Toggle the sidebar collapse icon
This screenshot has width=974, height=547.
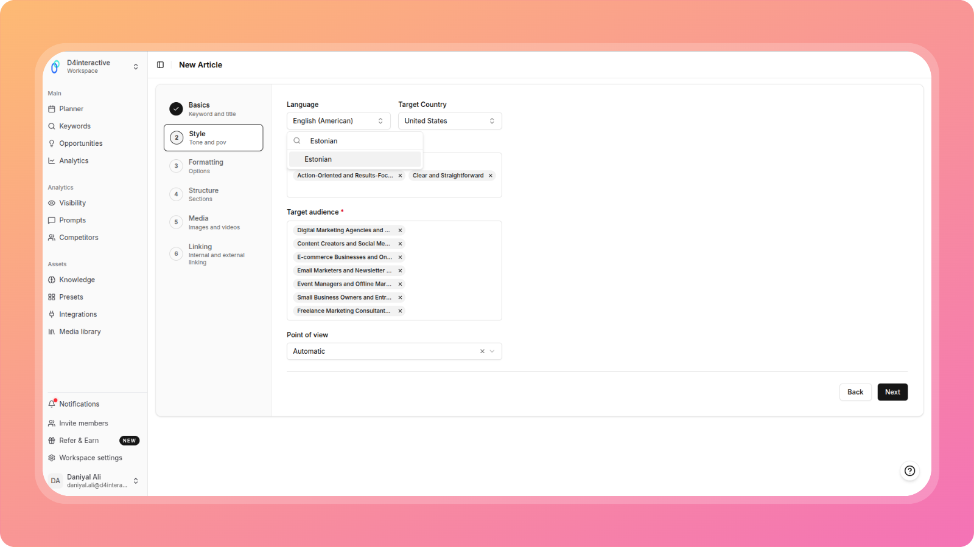(x=160, y=65)
